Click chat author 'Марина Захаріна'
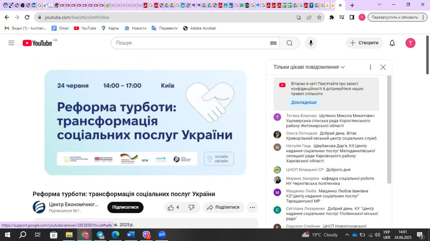Screen dimensions: 430x241 (303, 178)
